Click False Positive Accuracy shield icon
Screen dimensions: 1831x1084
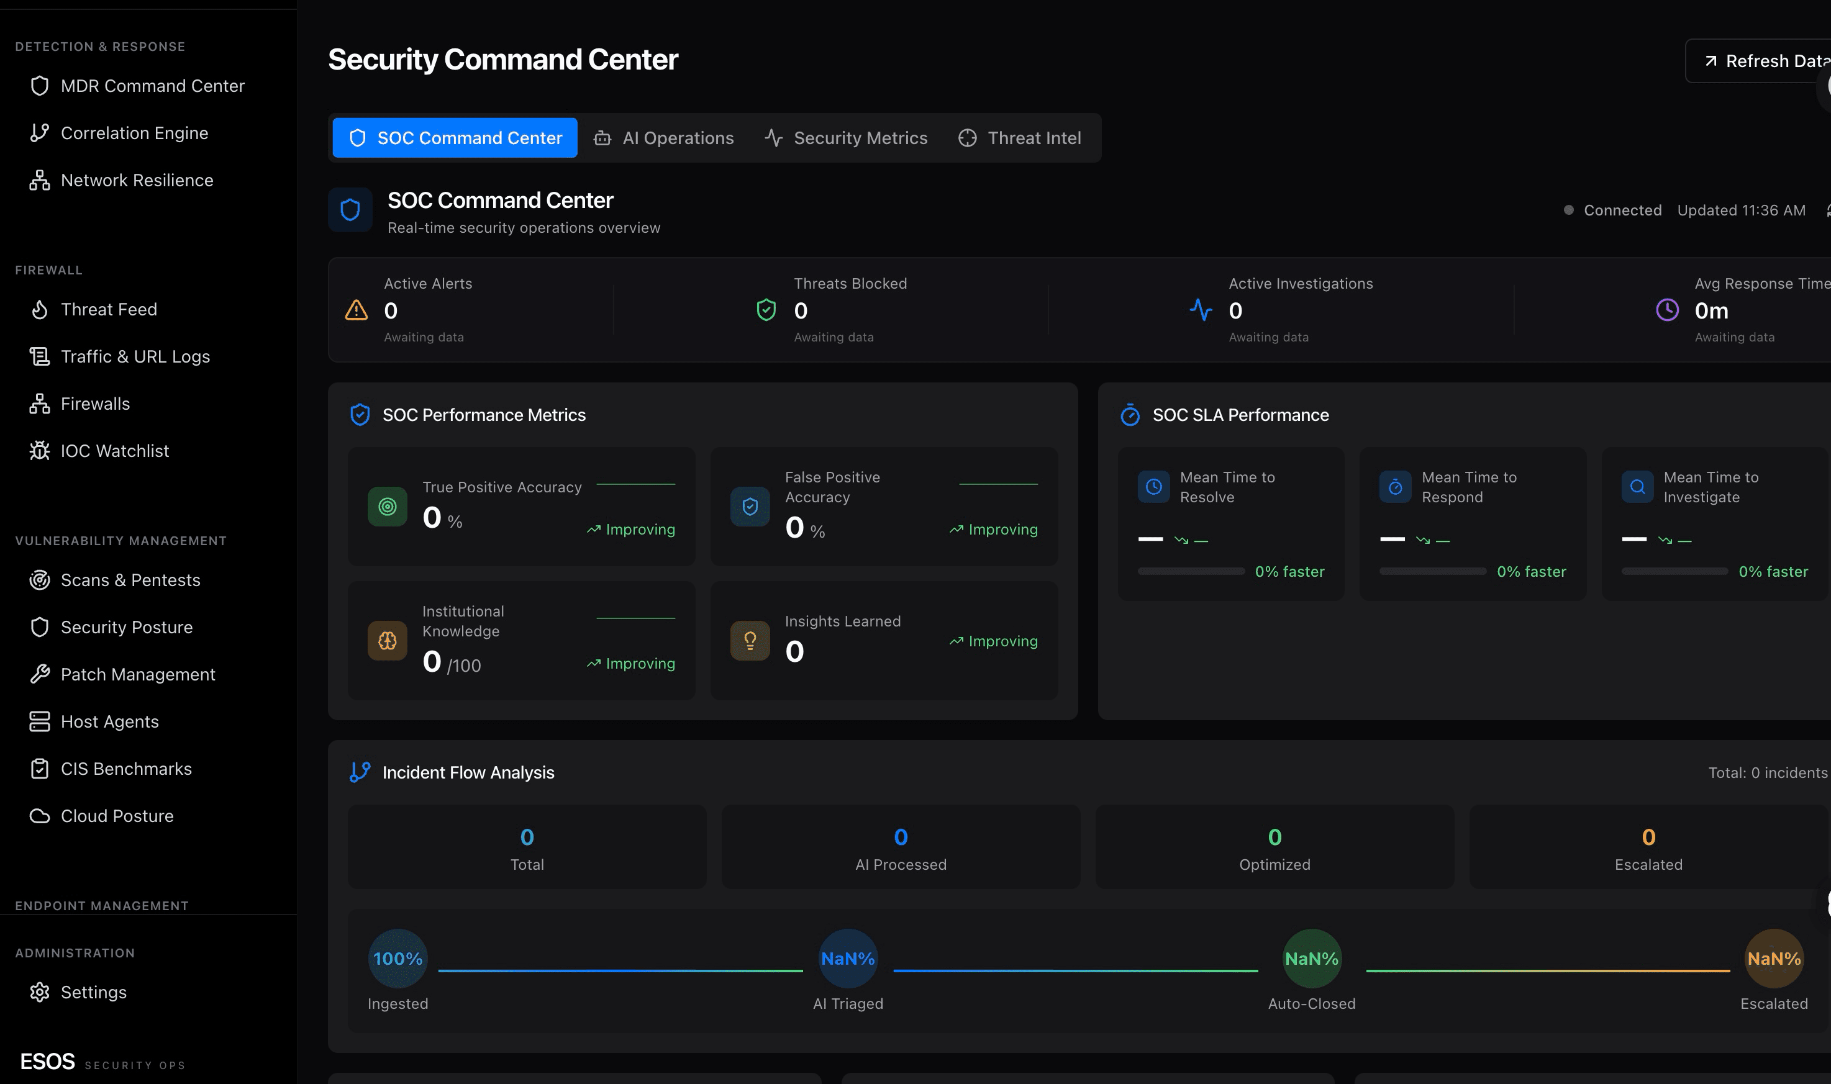(x=750, y=506)
